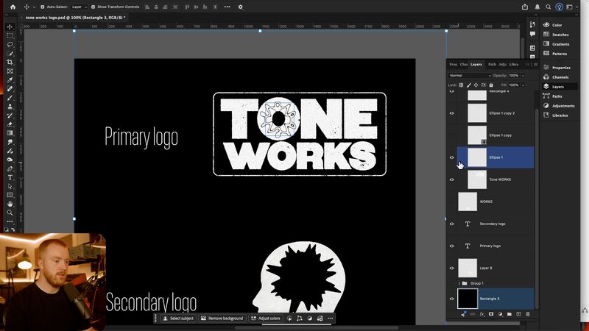Screen dimensions: 589x331
Task: Open the Swatches panel from sidebar
Action: click(x=556, y=35)
